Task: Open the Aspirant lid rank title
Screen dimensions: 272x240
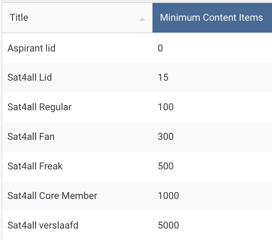Action: point(31,48)
